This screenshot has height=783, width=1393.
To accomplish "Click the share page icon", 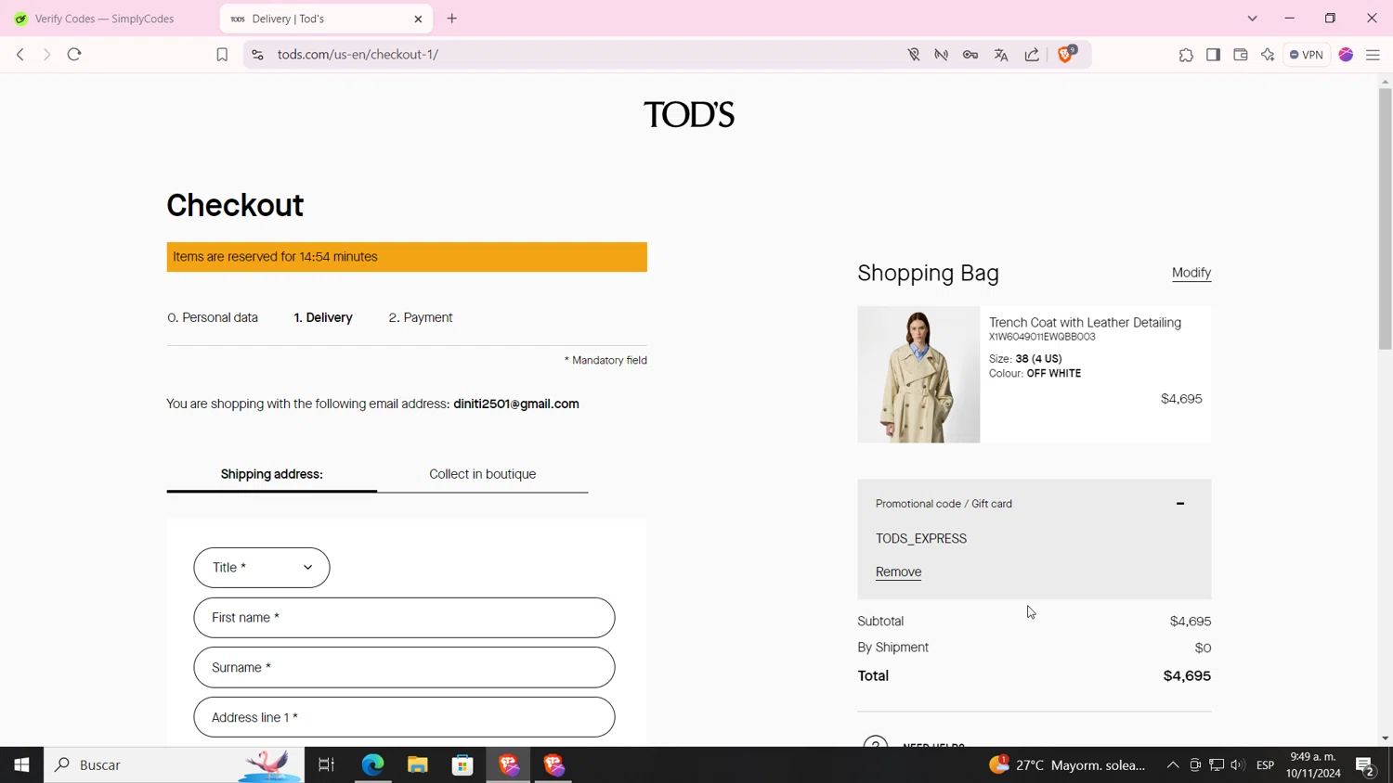I will (1032, 55).
